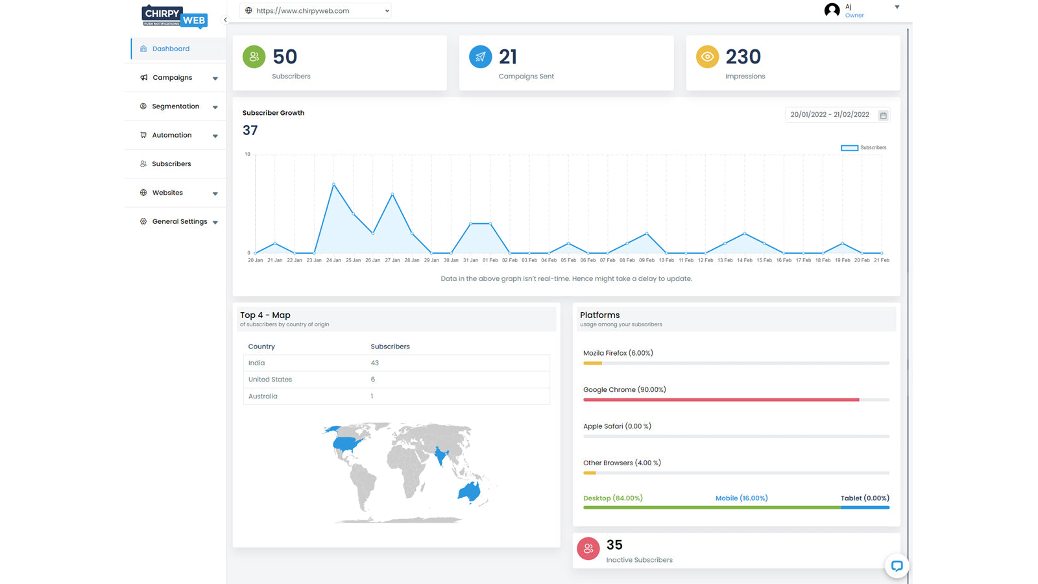Select the Dashboard icon in sidebar
This screenshot has width=1038, height=584.
143,48
